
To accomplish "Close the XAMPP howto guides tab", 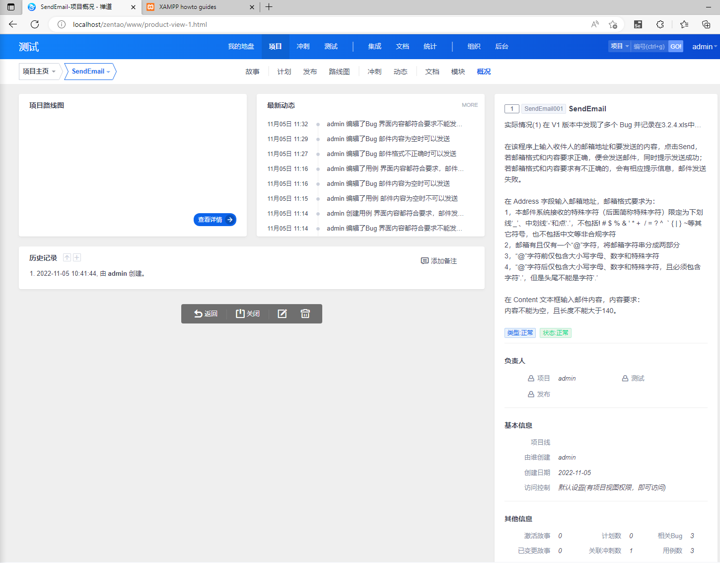I will click(x=252, y=7).
